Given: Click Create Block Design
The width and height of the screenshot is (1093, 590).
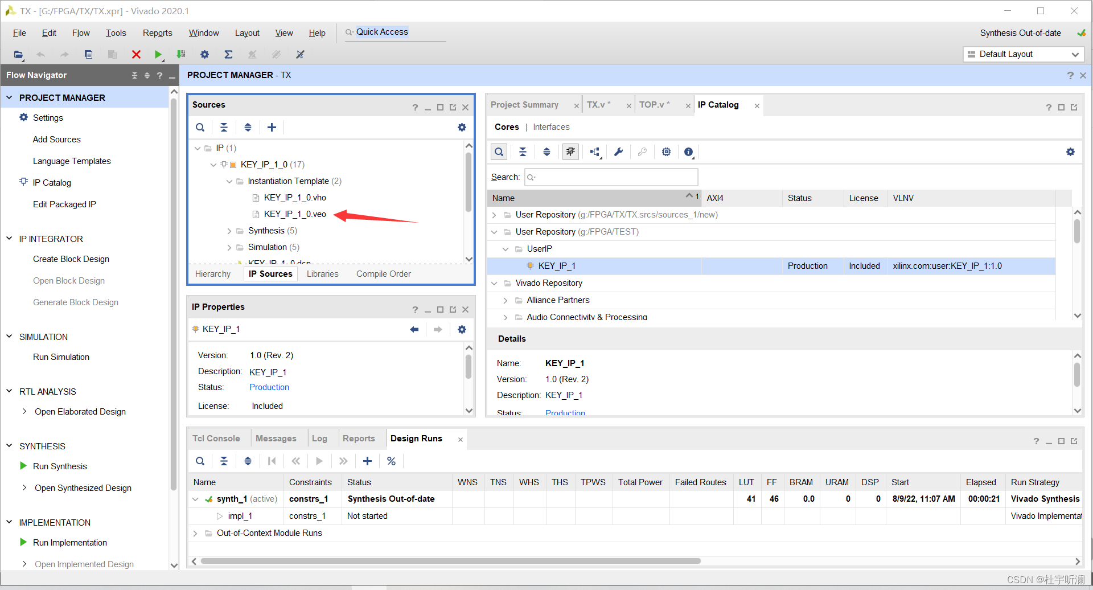Looking at the screenshot, I should [x=71, y=259].
